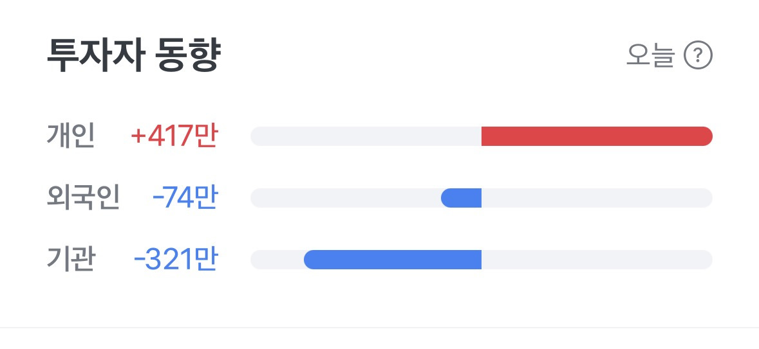Click the empty gray half of 개인 bar
This screenshot has width=759, height=349.
[x=366, y=136]
